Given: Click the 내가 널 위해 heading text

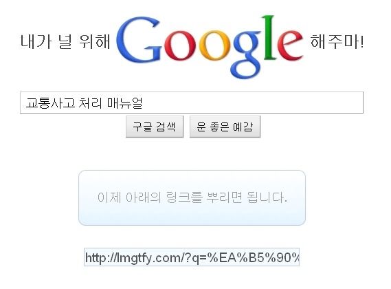Looking at the screenshot, I should point(65,41).
